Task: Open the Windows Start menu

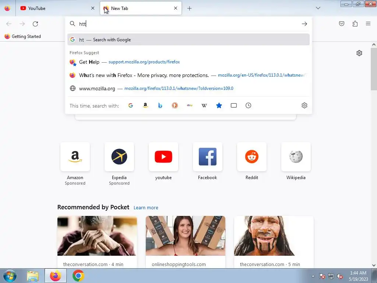Action: point(10,276)
